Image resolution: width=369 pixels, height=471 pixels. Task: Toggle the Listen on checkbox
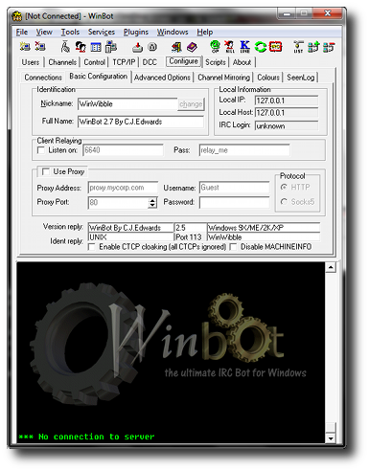pos(41,150)
